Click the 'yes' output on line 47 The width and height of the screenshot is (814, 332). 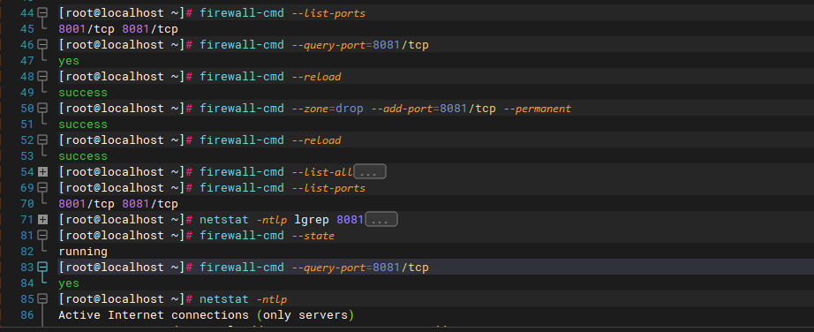[69, 61]
